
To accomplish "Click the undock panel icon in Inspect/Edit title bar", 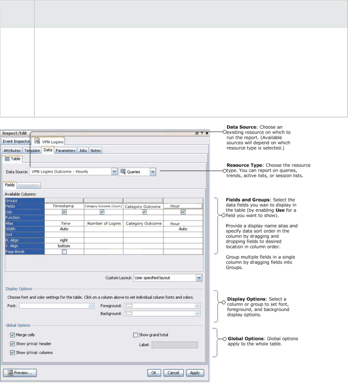I will tap(197, 133).
